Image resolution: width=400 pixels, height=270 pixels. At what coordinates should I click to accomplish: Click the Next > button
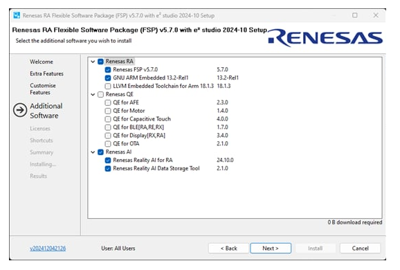click(x=271, y=249)
